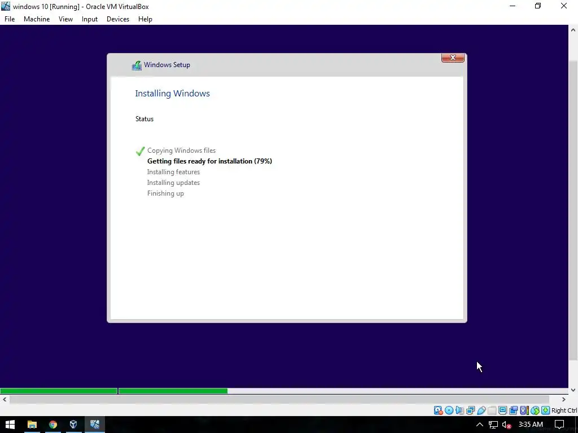Open the Action Center notifications icon

click(559, 425)
